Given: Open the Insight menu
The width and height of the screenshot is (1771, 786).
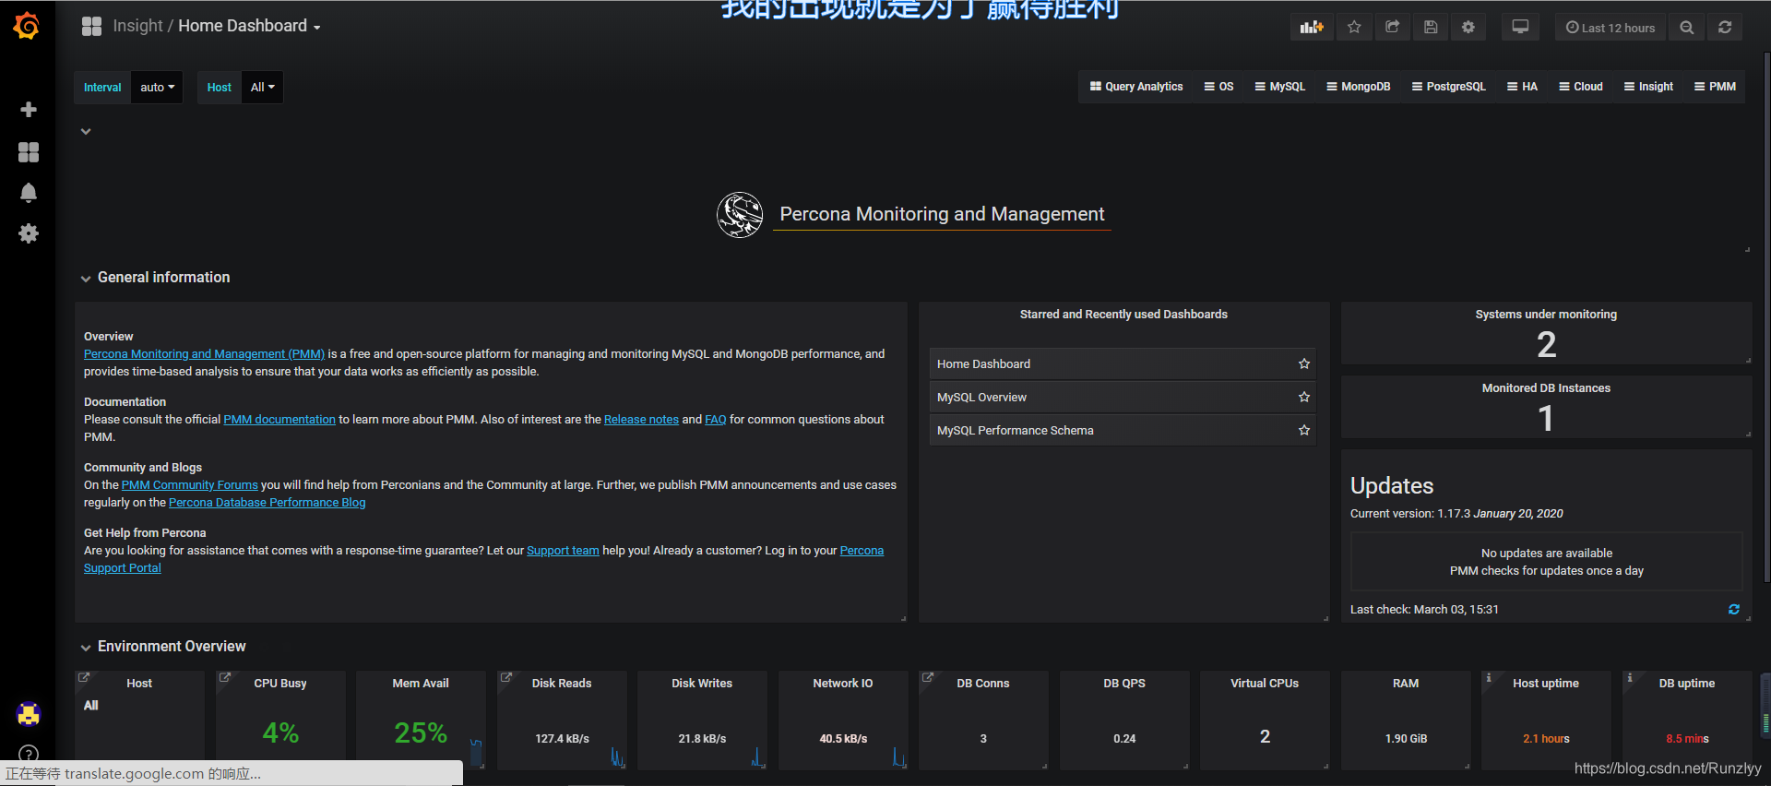Looking at the screenshot, I should (x=1648, y=87).
